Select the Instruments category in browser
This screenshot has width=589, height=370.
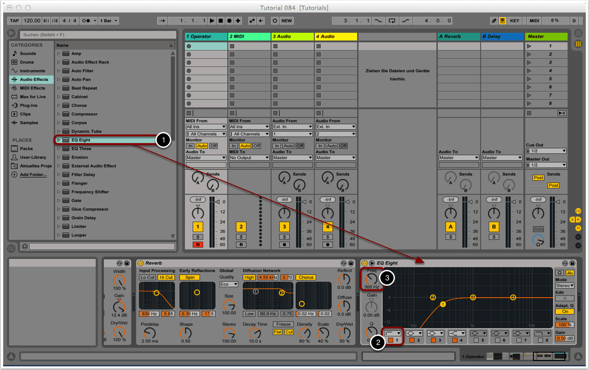[x=32, y=71]
